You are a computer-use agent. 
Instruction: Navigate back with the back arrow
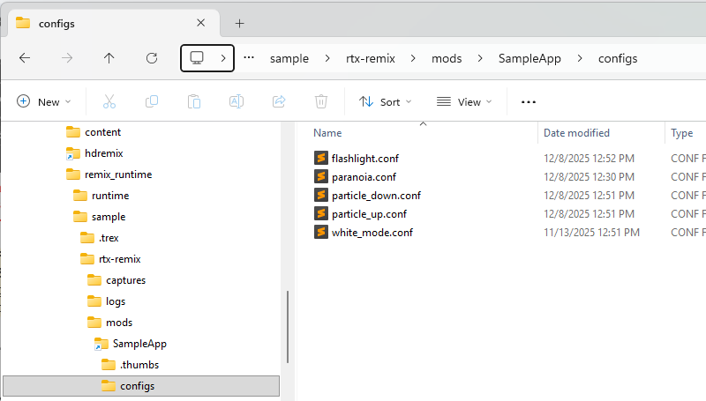[x=25, y=58]
